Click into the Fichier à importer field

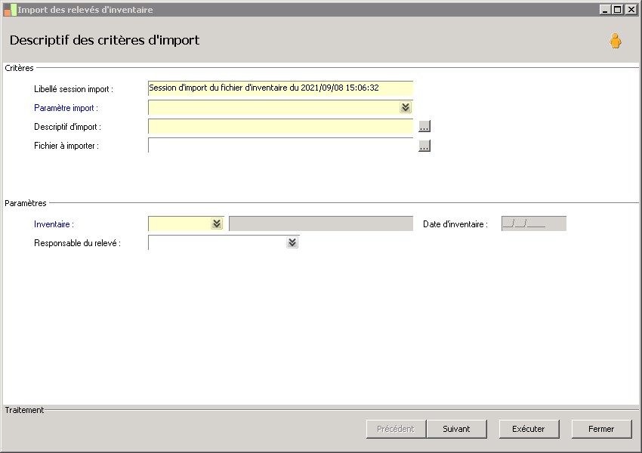click(280, 146)
